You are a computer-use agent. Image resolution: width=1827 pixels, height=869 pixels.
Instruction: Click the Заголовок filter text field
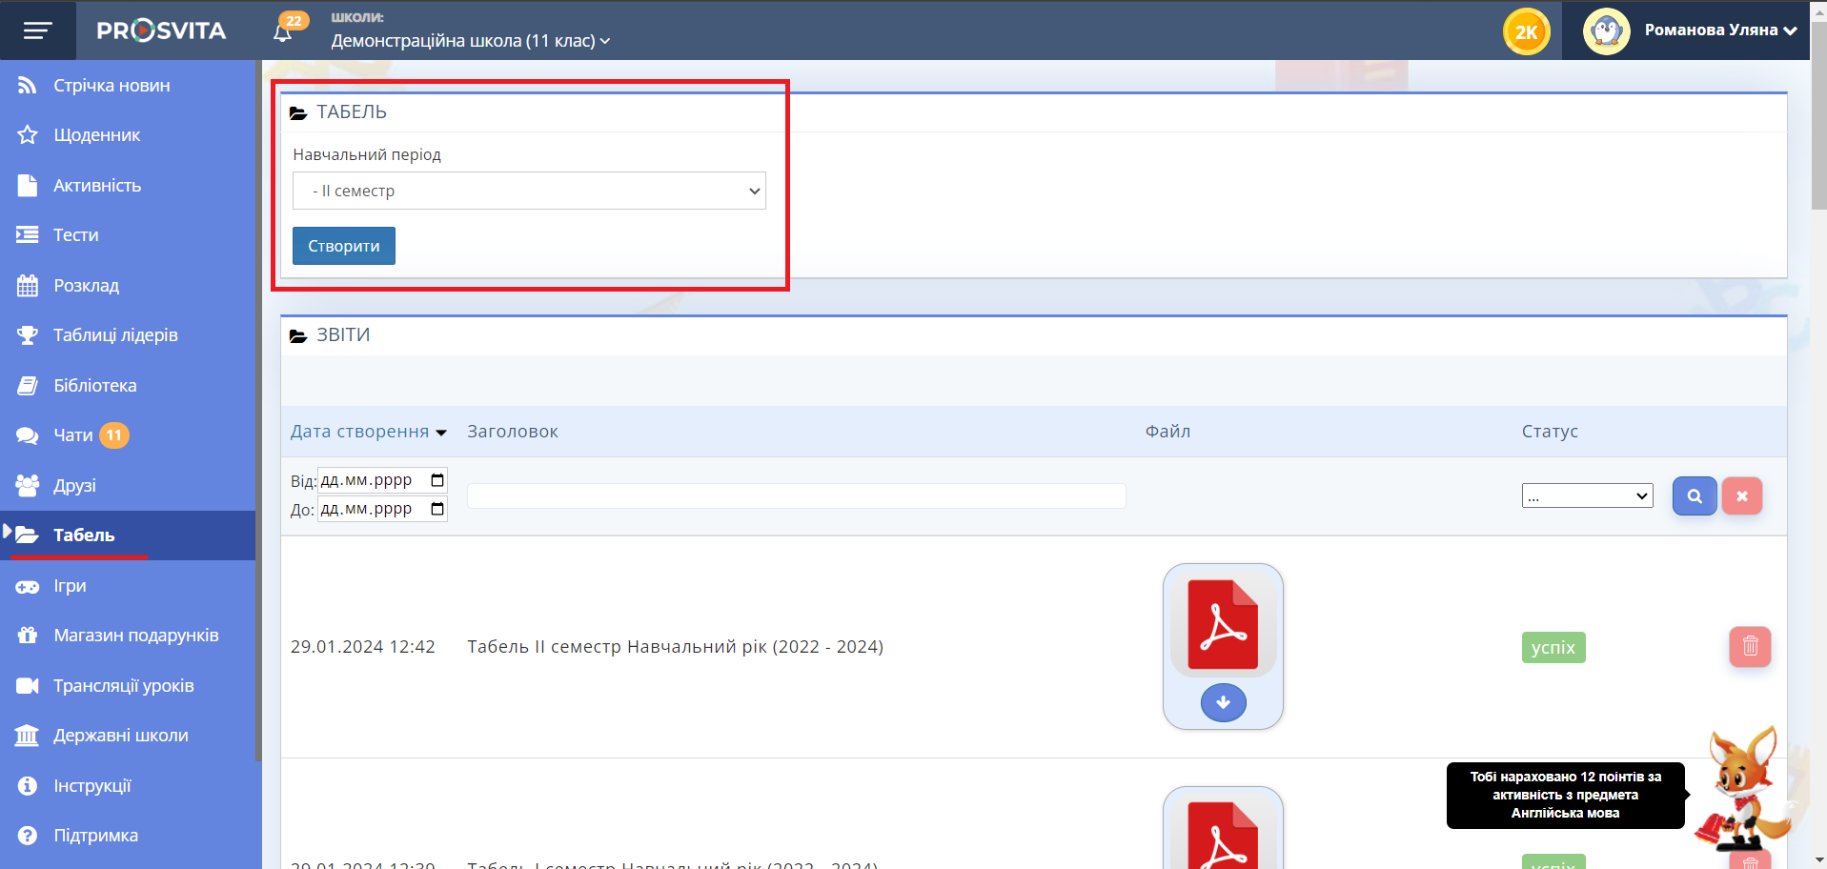pos(796,495)
